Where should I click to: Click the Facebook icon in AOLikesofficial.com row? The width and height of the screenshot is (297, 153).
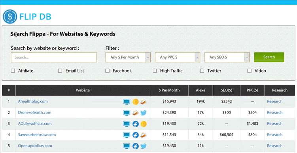pos(135,124)
